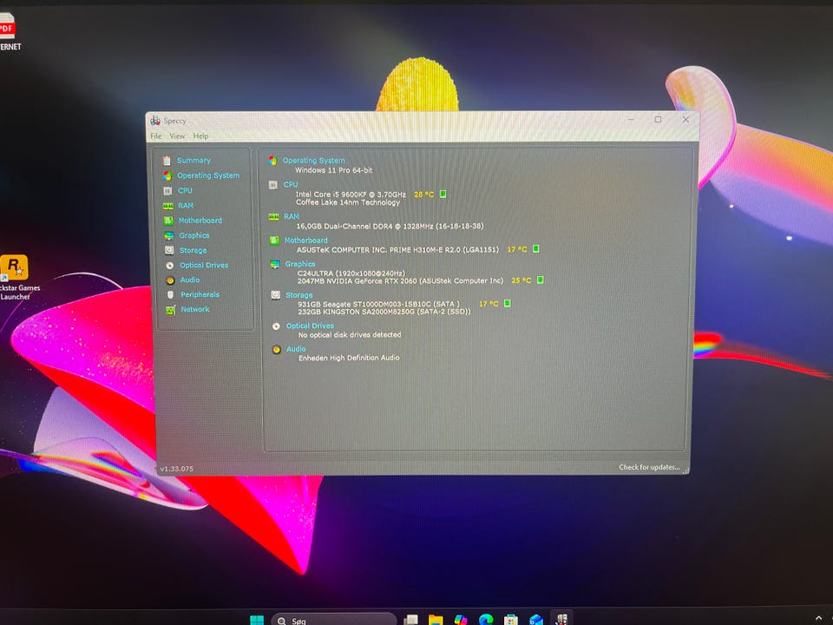
Task: Select the PDF file on the desktop
Action: point(8,31)
